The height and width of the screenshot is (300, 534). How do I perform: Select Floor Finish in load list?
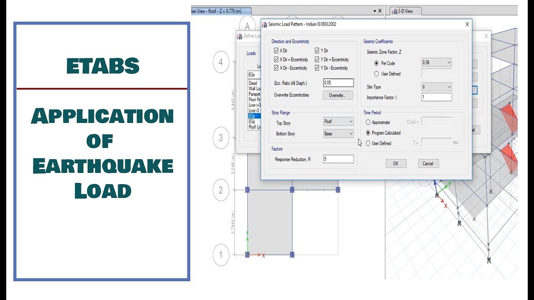254,100
